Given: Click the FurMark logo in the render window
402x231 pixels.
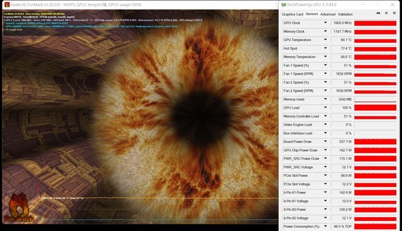Looking at the screenshot, I should point(19,208).
